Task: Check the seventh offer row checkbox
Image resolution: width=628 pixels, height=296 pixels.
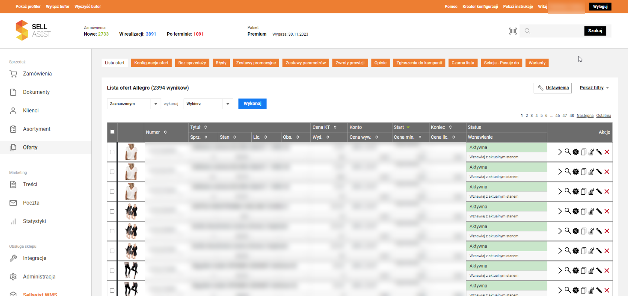Action: [112, 270]
